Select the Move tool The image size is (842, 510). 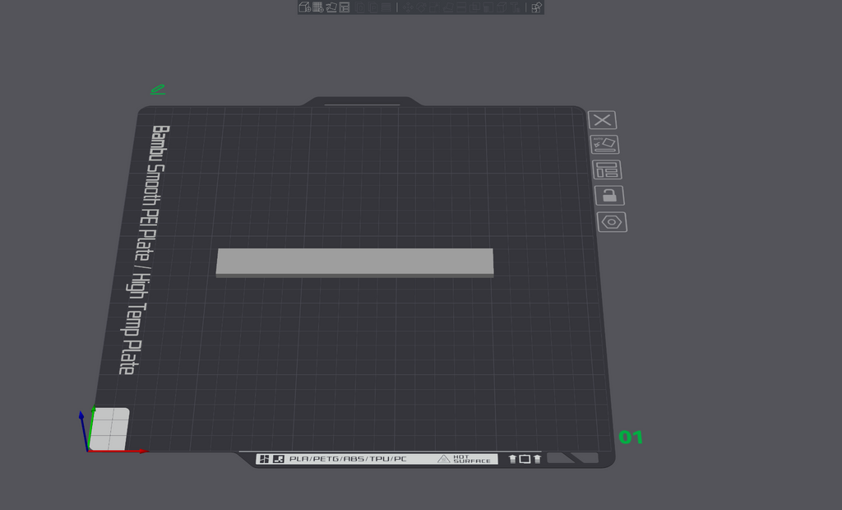click(408, 7)
